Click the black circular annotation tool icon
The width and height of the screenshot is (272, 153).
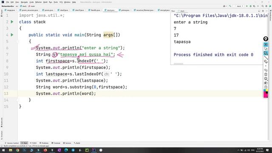tap(266, 39)
